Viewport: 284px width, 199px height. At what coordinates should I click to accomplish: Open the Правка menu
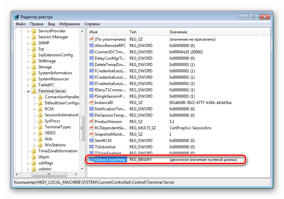[36, 24]
